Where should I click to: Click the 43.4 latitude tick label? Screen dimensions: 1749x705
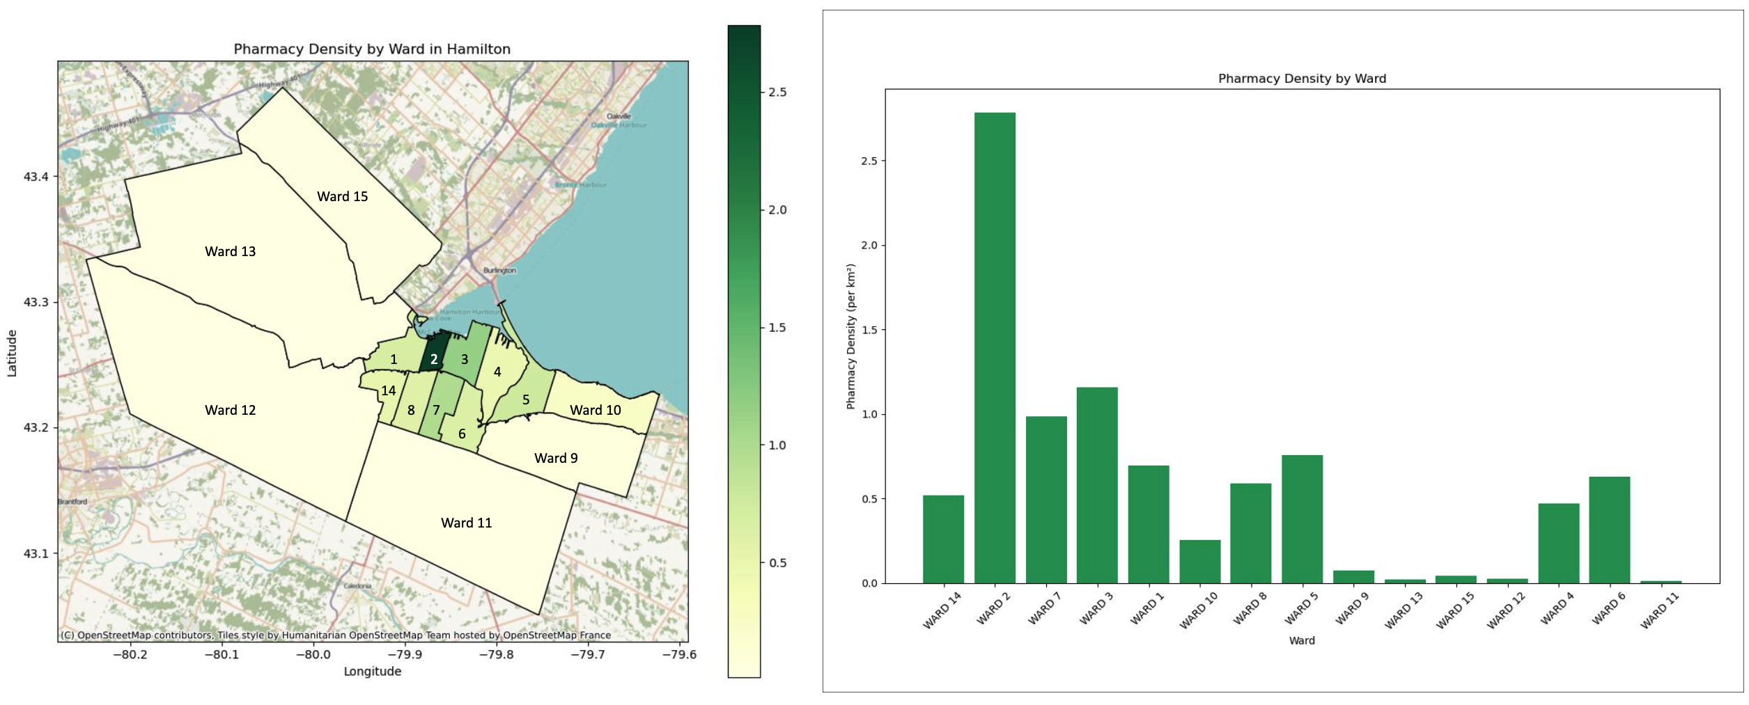[x=36, y=176]
